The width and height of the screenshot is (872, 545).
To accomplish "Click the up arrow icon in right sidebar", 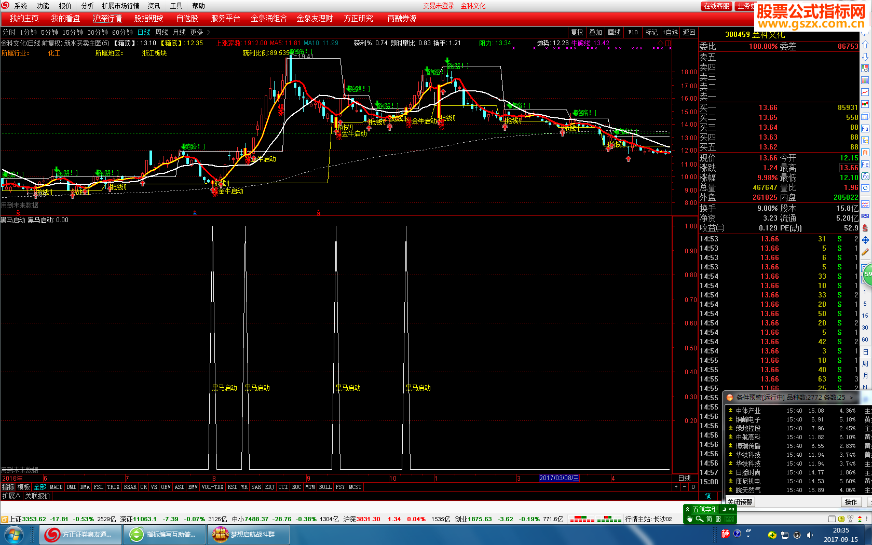I will pyautogui.click(x=865, y=45).
